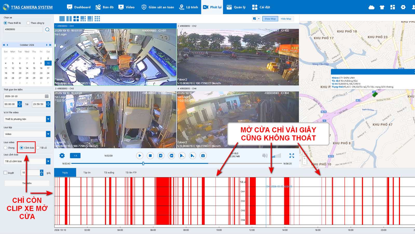Switch to single-view layout
415x234 pixels.
pyautogui.click(x=62, y=19)
